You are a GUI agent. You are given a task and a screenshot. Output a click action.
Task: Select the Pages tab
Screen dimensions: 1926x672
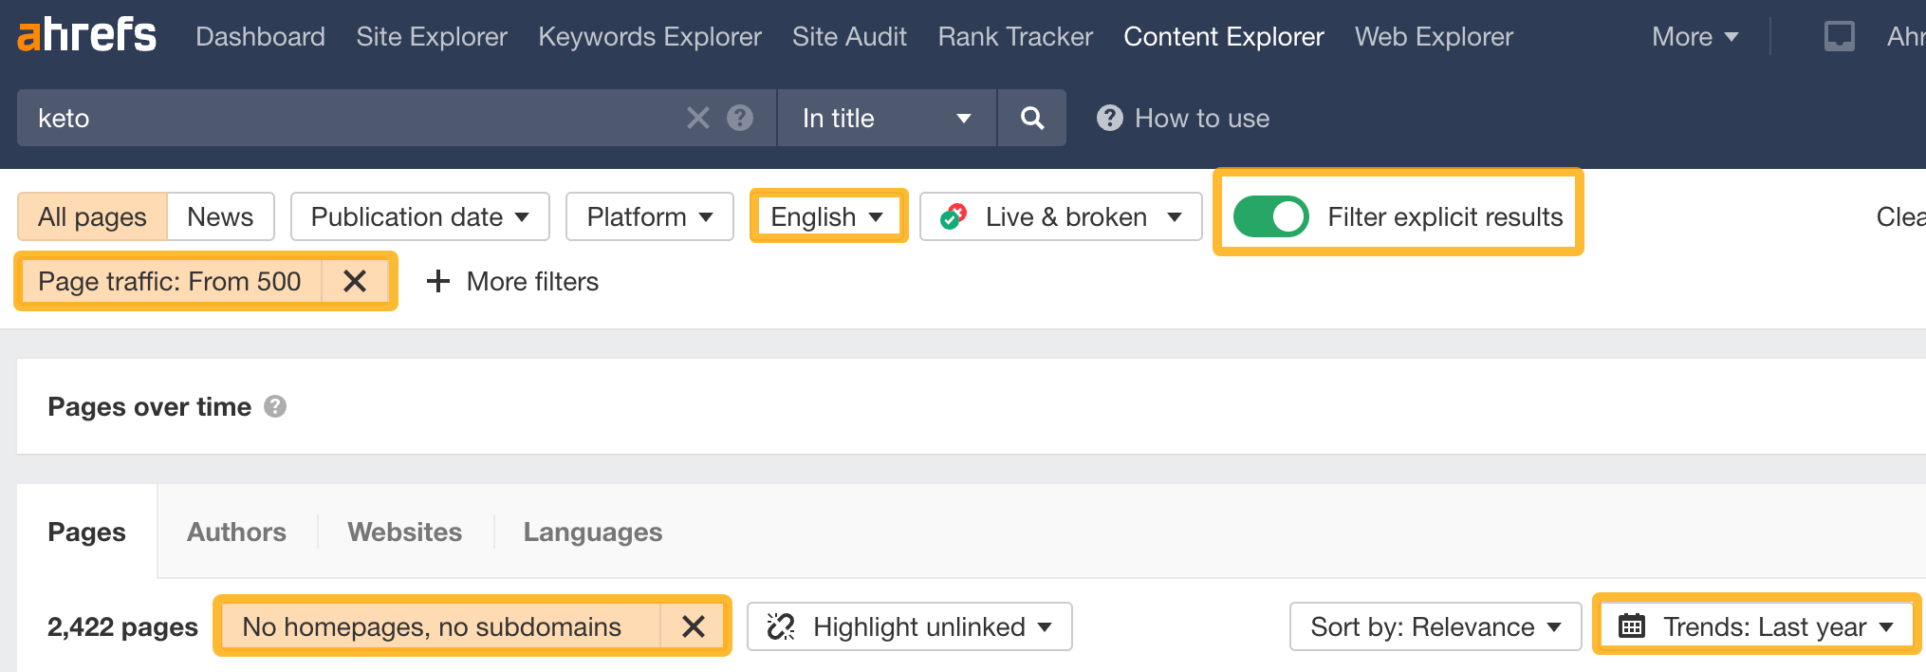pos(86,532)
